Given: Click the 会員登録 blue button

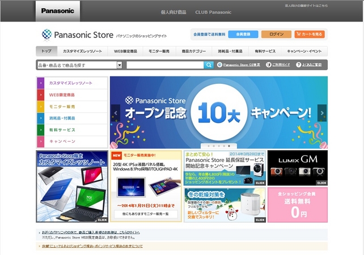Looking at the screenshot, I should tap(243, 34).
